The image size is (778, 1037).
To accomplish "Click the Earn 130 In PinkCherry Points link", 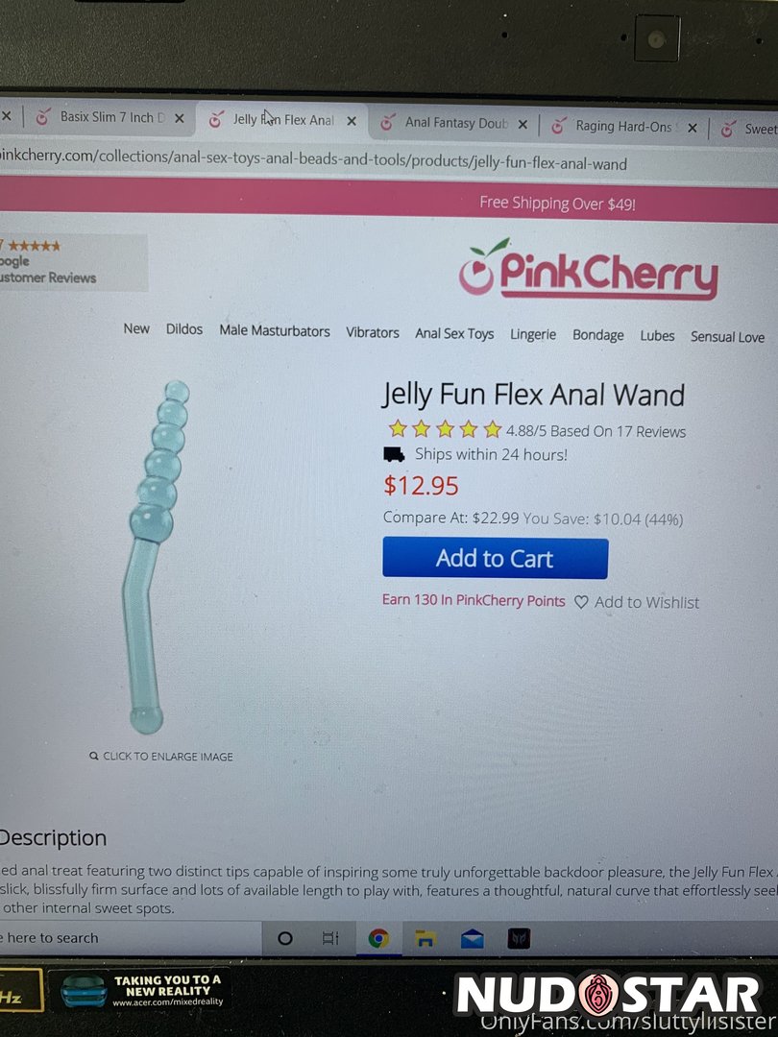I will [474, 600].
